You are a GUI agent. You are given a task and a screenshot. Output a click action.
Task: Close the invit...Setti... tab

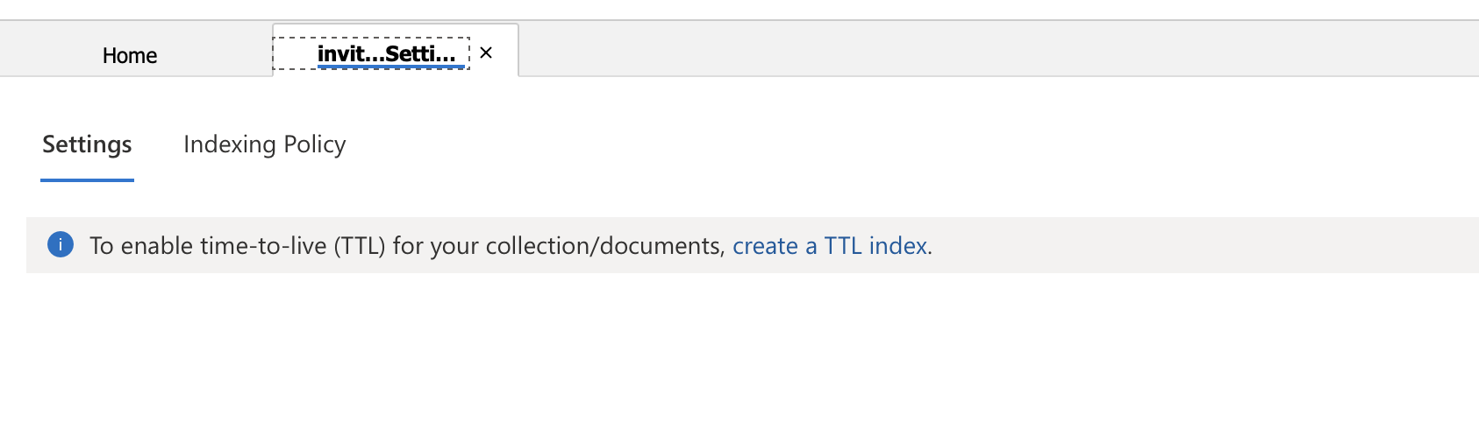tap(486, 53)
